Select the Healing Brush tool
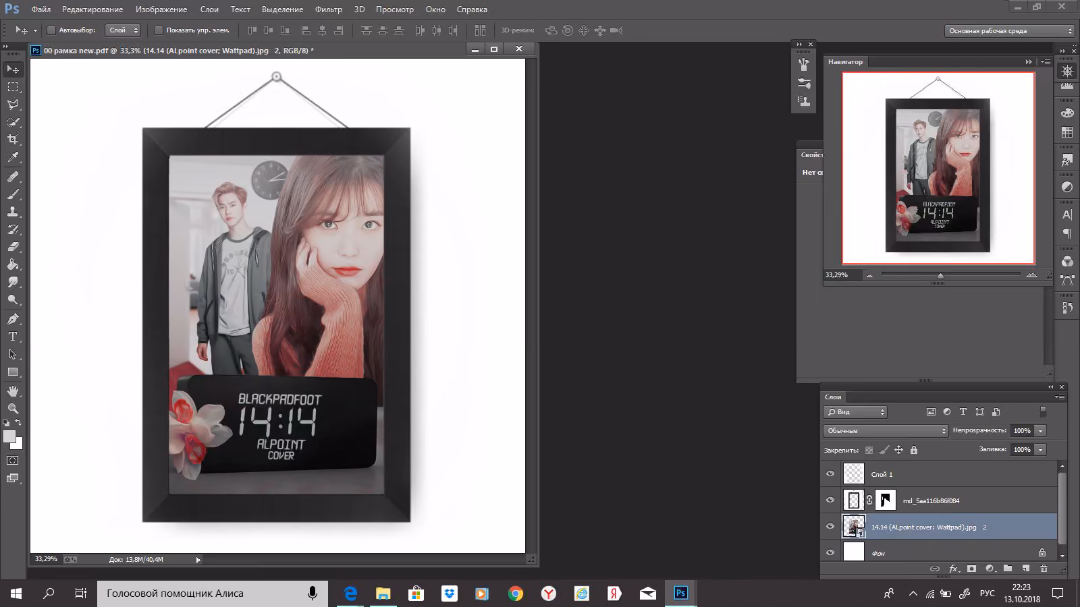The image size is (1080, 607). (x=13, y=177)
